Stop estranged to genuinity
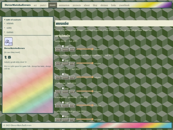The width and height of the screenshot is (173, 130). click(72, 106)
